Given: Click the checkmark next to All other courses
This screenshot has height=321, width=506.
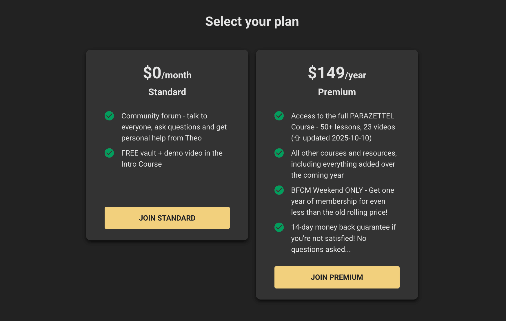Looking at the screenshot, I should pos(279,153).
